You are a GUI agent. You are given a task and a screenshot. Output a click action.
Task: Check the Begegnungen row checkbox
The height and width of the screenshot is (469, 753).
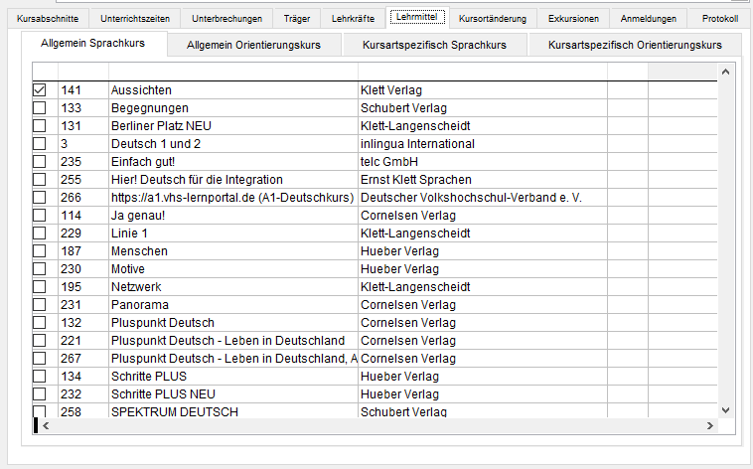(40, 107)
